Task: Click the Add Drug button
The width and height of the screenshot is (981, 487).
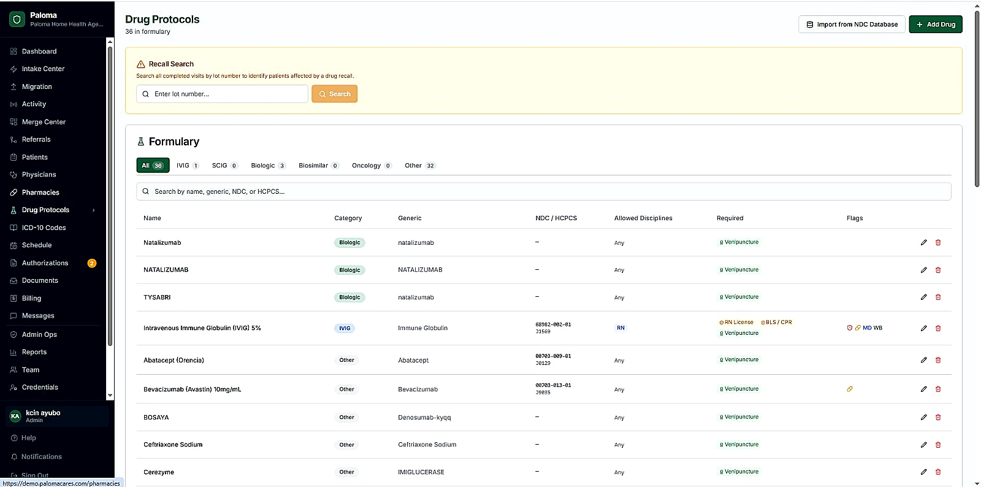Action: click(x=936, y=25)
